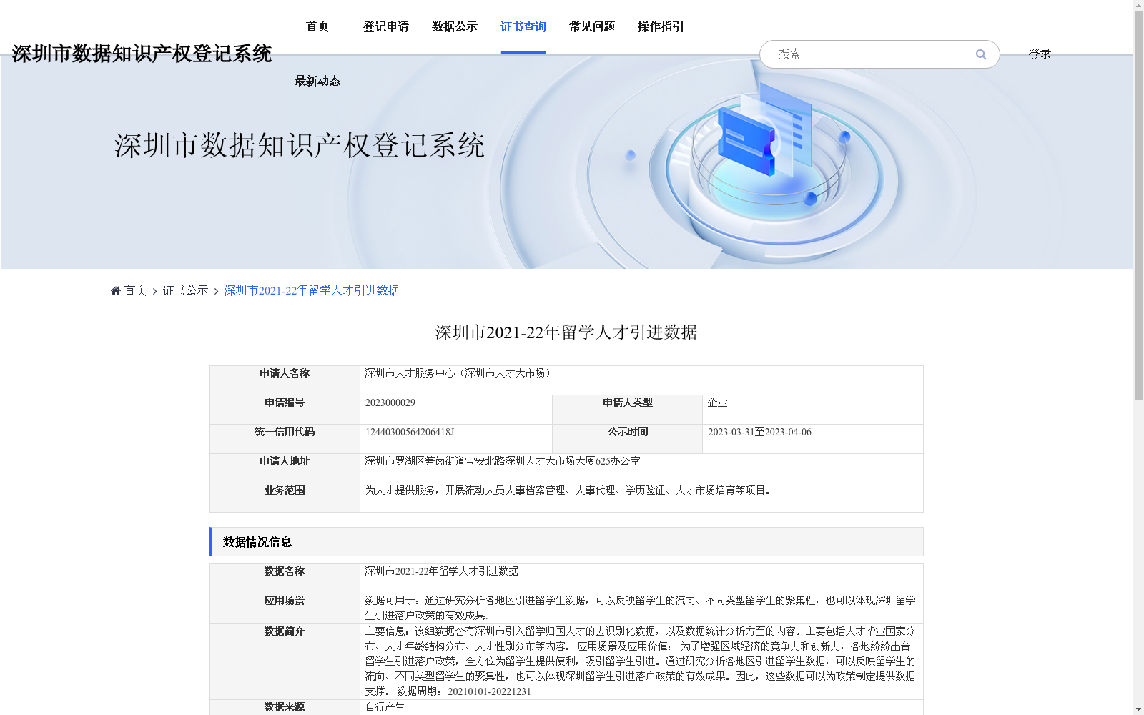This screenshot has height=715, width=1144.
Task: Click 首页 breadcrumb link
Action: 135,290
